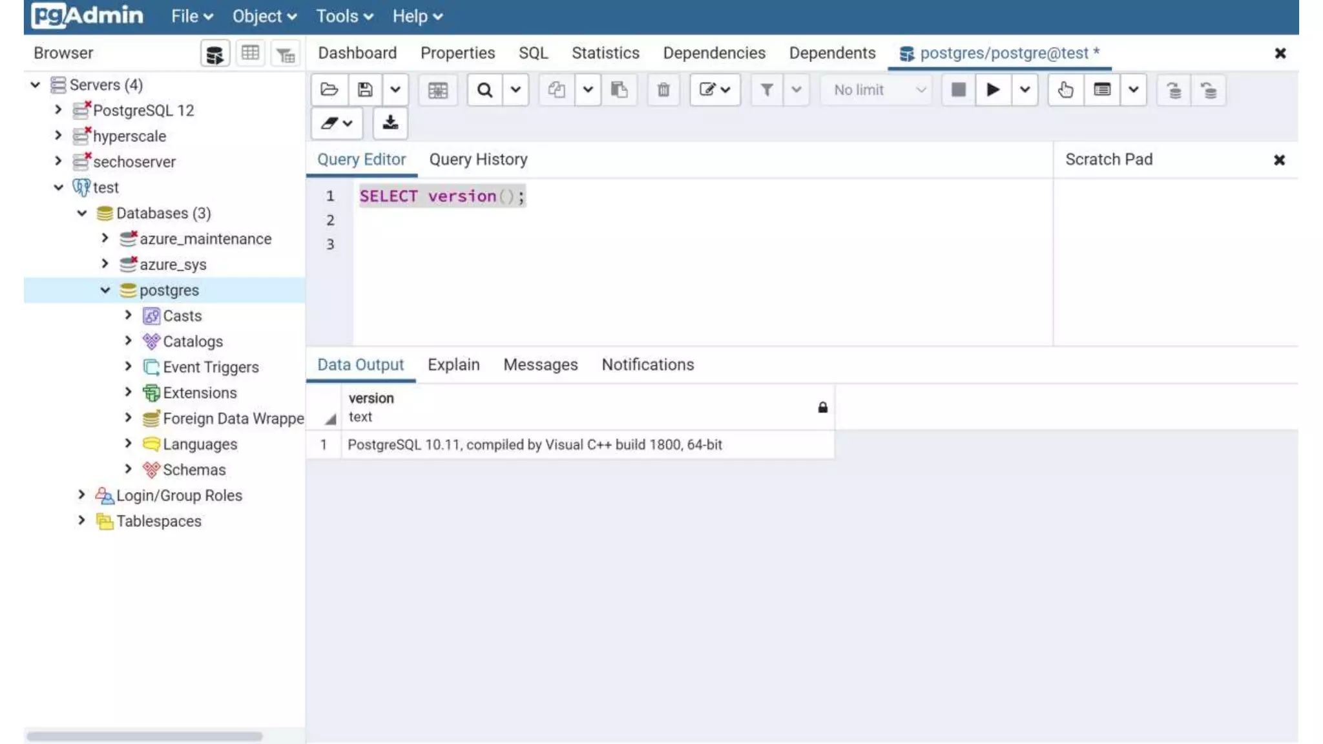Click the Filtered Rows icon in Browser header

coord(285,54)
